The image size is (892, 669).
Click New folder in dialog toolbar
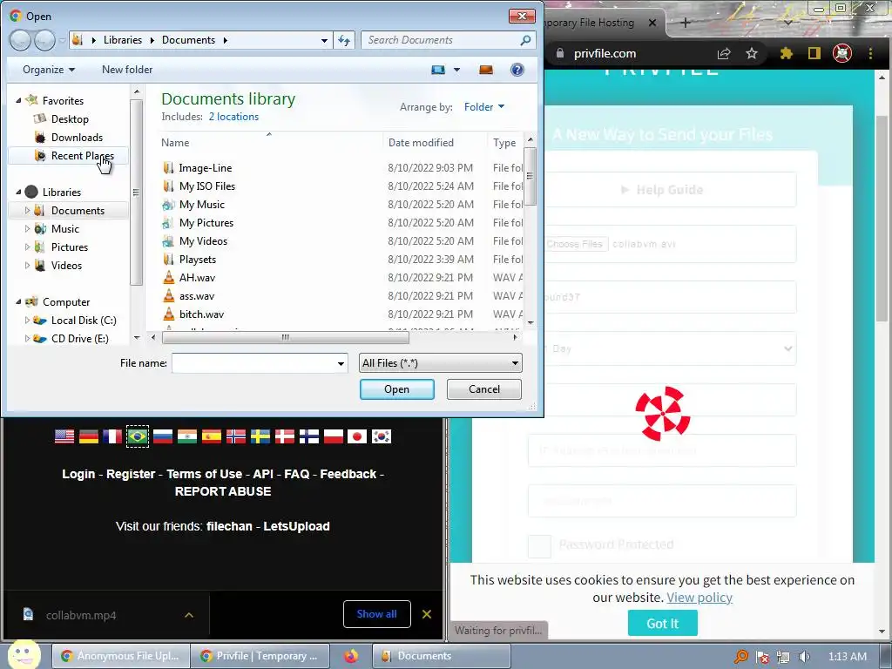click(x=127, y=70)
